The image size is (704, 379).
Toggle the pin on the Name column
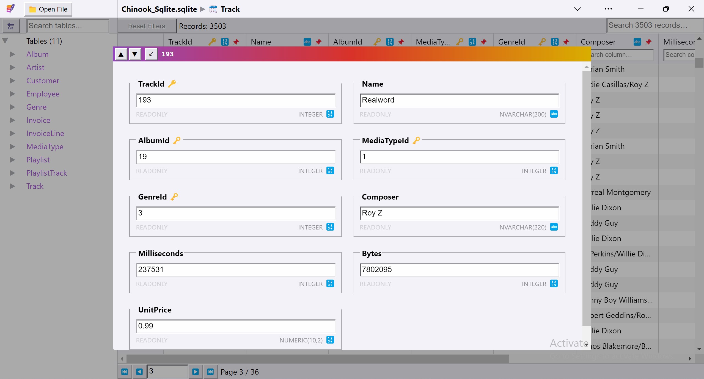[318, 42]
